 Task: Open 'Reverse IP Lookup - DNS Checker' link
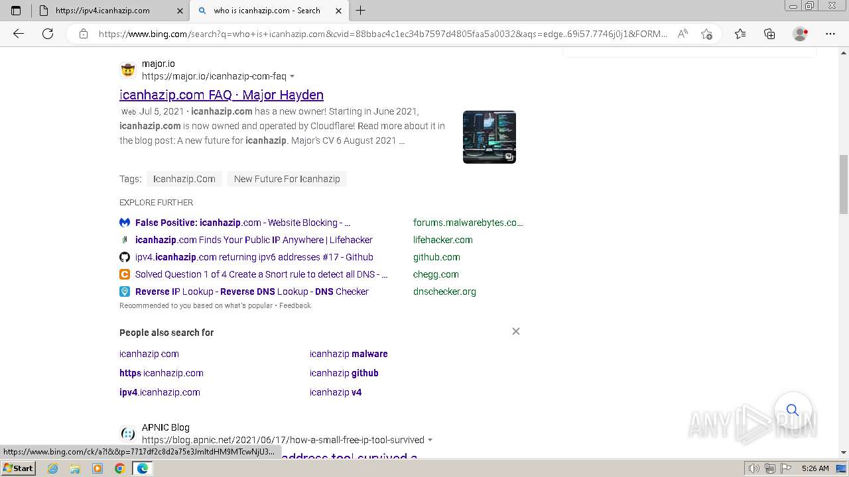pos(252,291)
